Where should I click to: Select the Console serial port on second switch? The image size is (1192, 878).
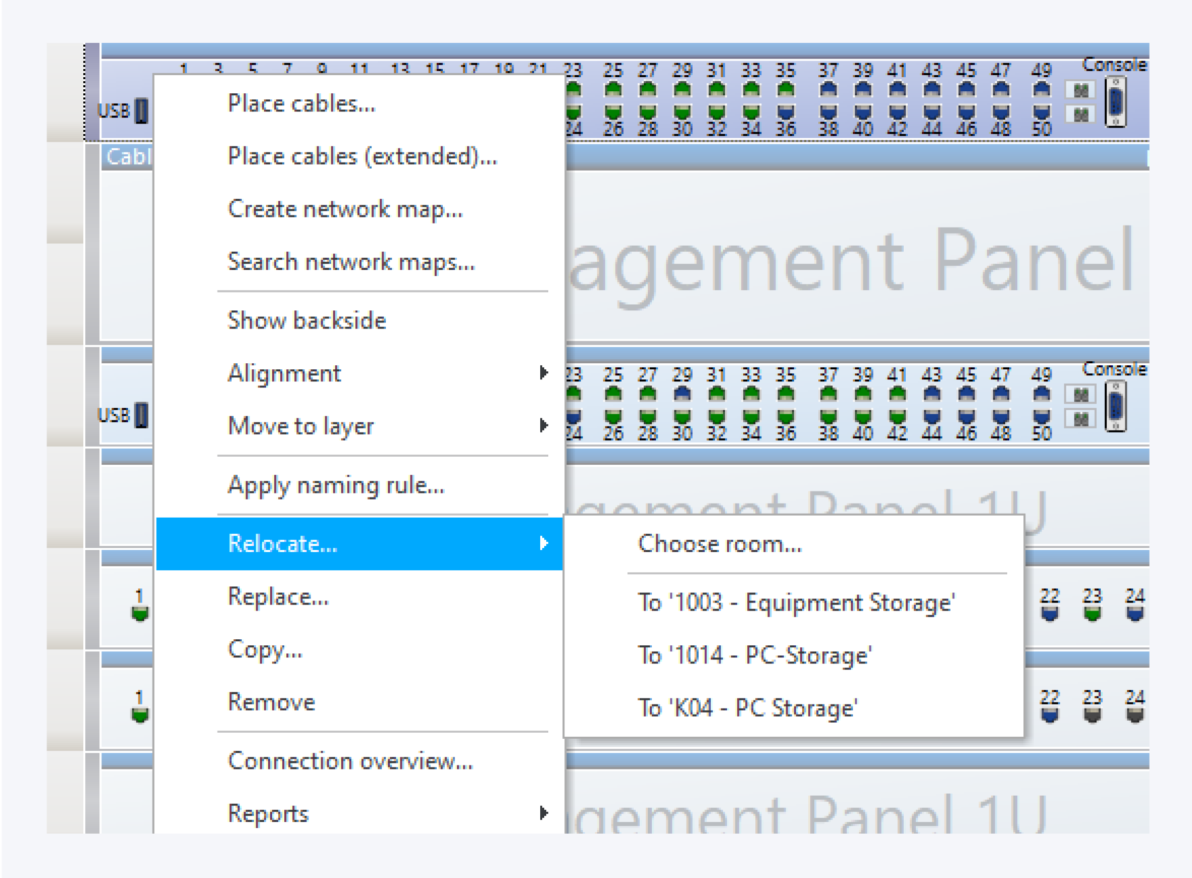tap(1115, 407)
